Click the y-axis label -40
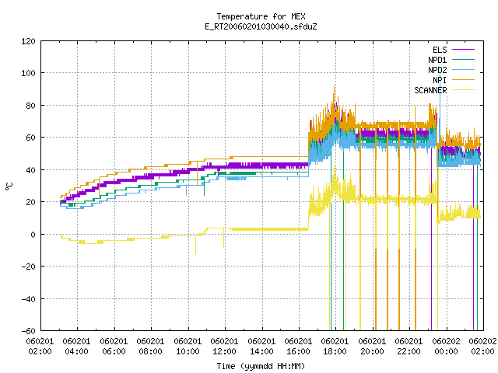The width and height of the screenshot is (498, 373). point(28,298)
